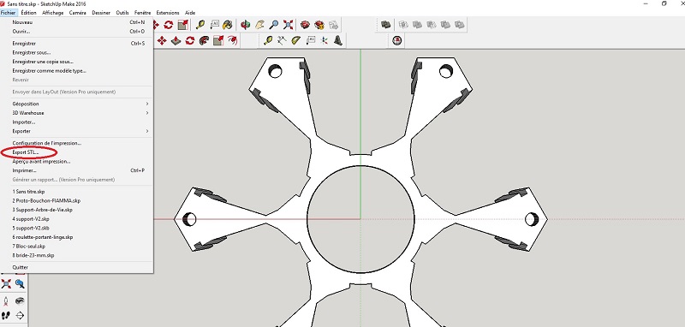The height and width of the screenshot is (327, 685).
Task: Click the round red extension icon below solid tools
Action: tap(397, 40)
